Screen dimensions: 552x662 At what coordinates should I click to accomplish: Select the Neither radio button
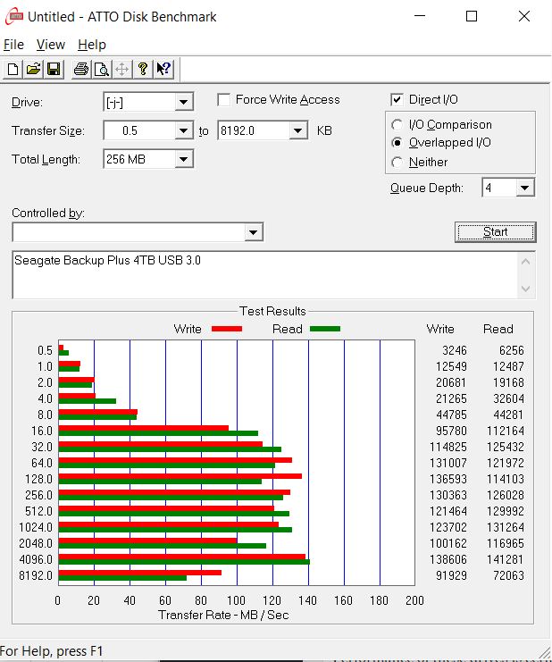tap(397, 162)
